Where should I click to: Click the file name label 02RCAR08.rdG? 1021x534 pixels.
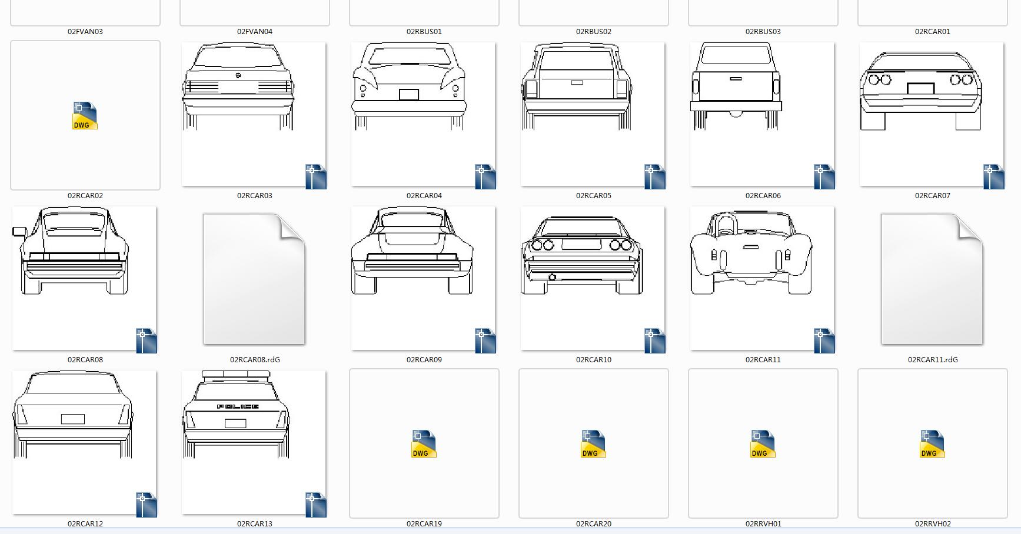click(255, 360)
